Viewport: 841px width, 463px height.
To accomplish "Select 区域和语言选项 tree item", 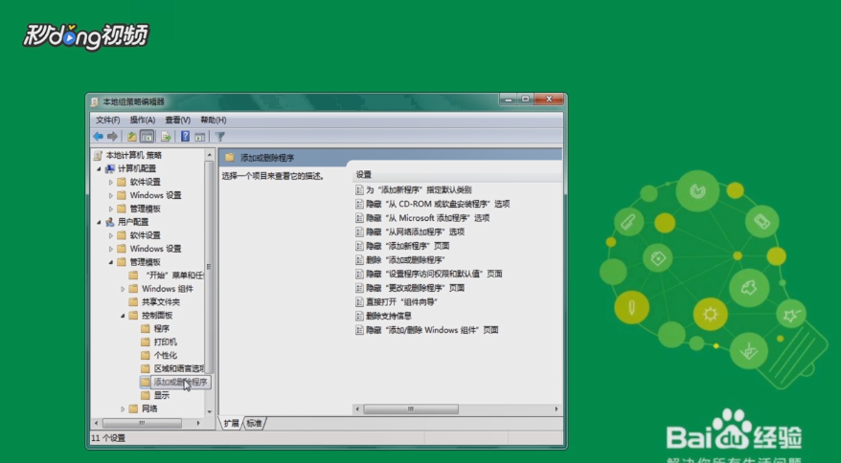I will (x=179, y=368).
